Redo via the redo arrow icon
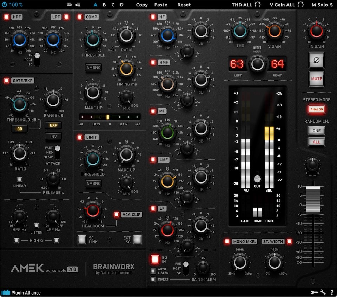This screenshot has height=297, width=337. tap(79, 5)
